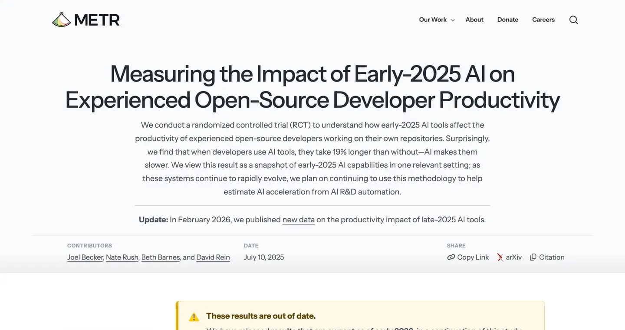Open Nate Rush contributor link
The width and height of the screenshot is (625, 330).
click(x=122, y=257)
